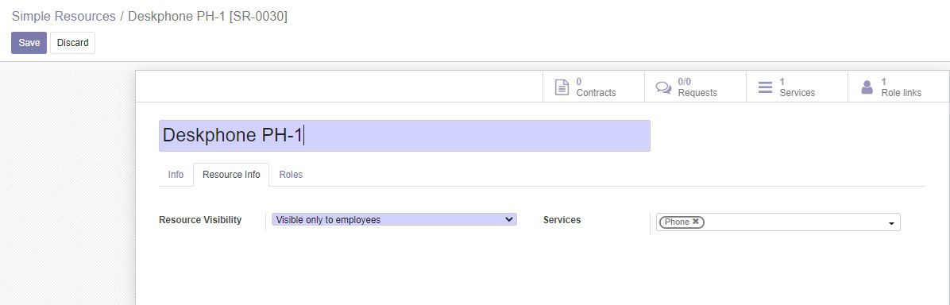Select the Phone service tag label

click(x=677, y=222)
